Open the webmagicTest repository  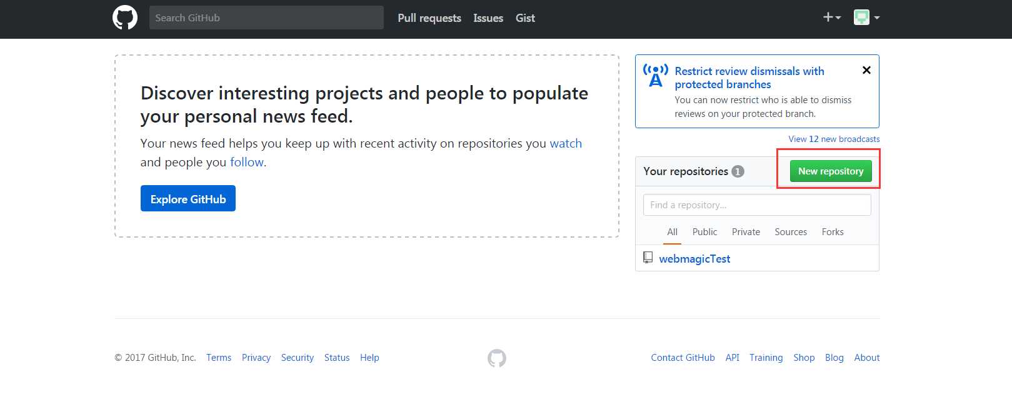(694, 259)
